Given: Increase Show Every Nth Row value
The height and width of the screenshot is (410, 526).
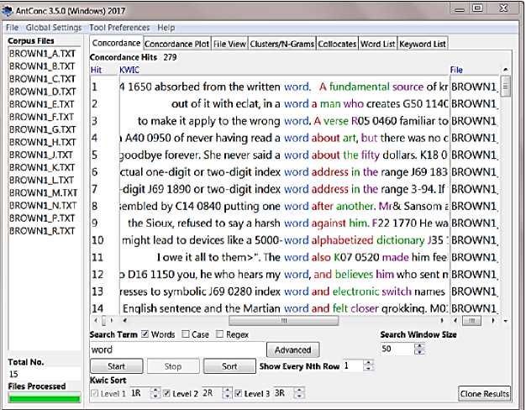Looking at the screenshot, I should [368, 363].
